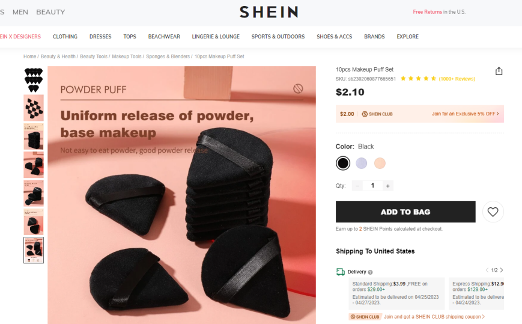Click the share icon beside product title
The height and width of the screenshot is (324, 522).
(499, 71)
